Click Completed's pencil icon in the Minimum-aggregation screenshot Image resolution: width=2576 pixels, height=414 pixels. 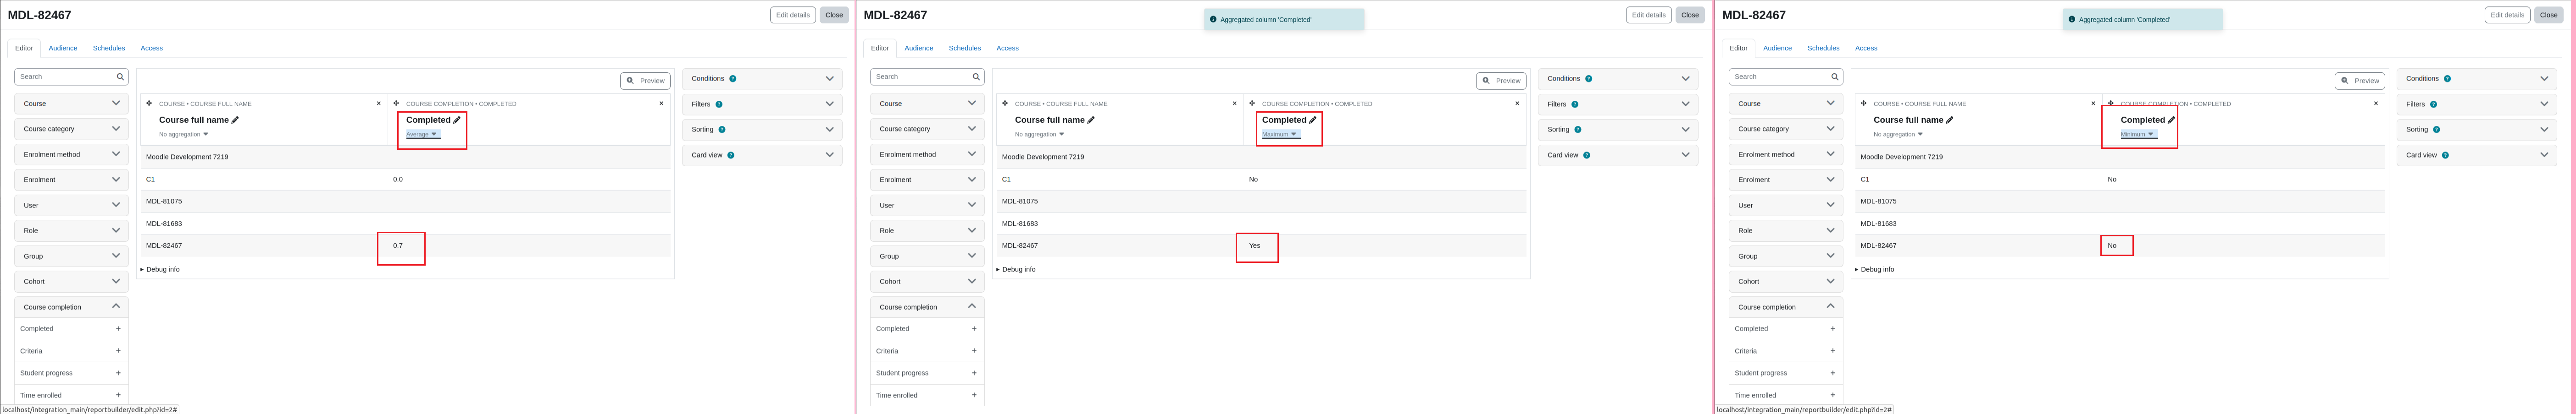point(2172,120)
